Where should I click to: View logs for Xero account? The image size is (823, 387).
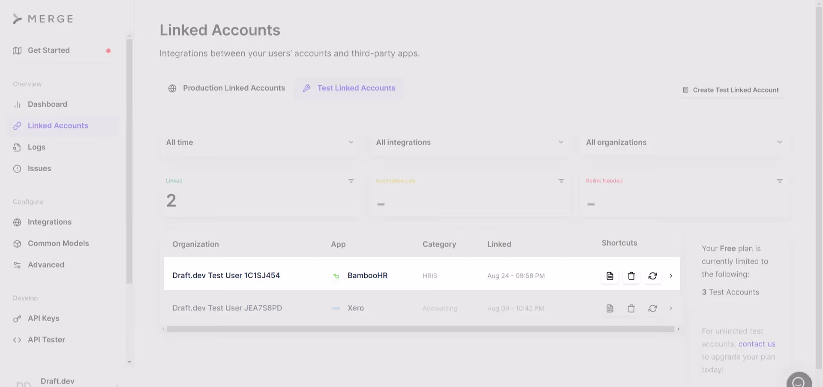pyautogui.click(x=610, y=309)
